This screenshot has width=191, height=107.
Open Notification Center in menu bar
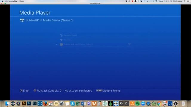click(x=188, y=1)
